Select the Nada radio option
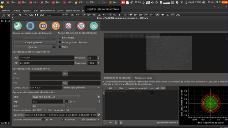The width and height of the screenshot is (228, 128). [x=60, y=47]
